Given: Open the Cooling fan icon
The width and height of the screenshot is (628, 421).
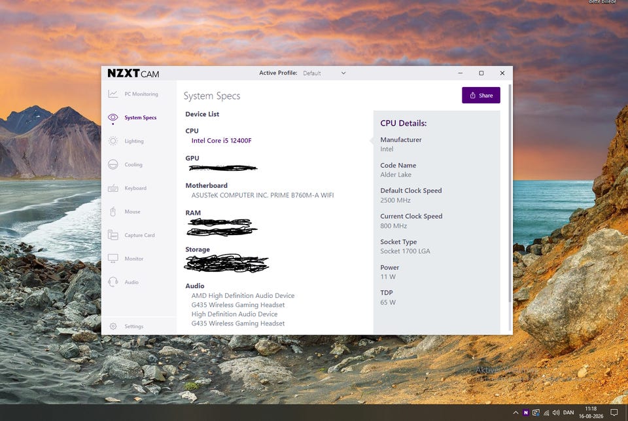Looking at the screenshot, I should (113, 164).
